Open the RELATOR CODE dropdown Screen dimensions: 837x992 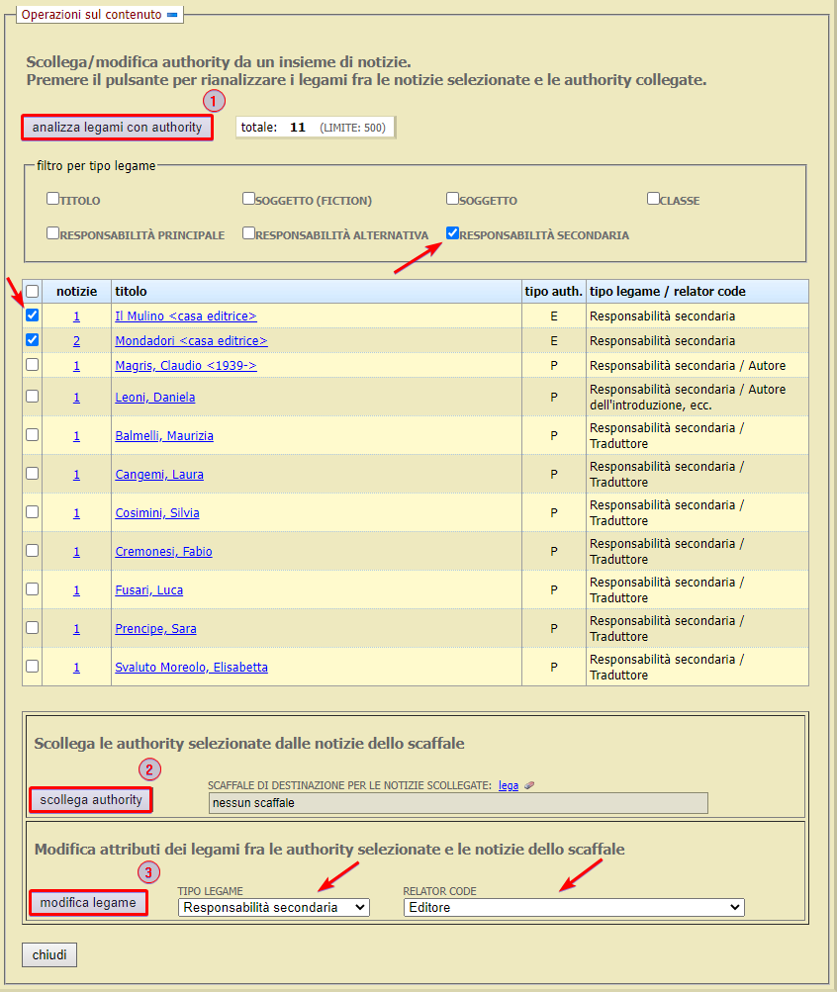pyautogui.click(x=572, y=907)
